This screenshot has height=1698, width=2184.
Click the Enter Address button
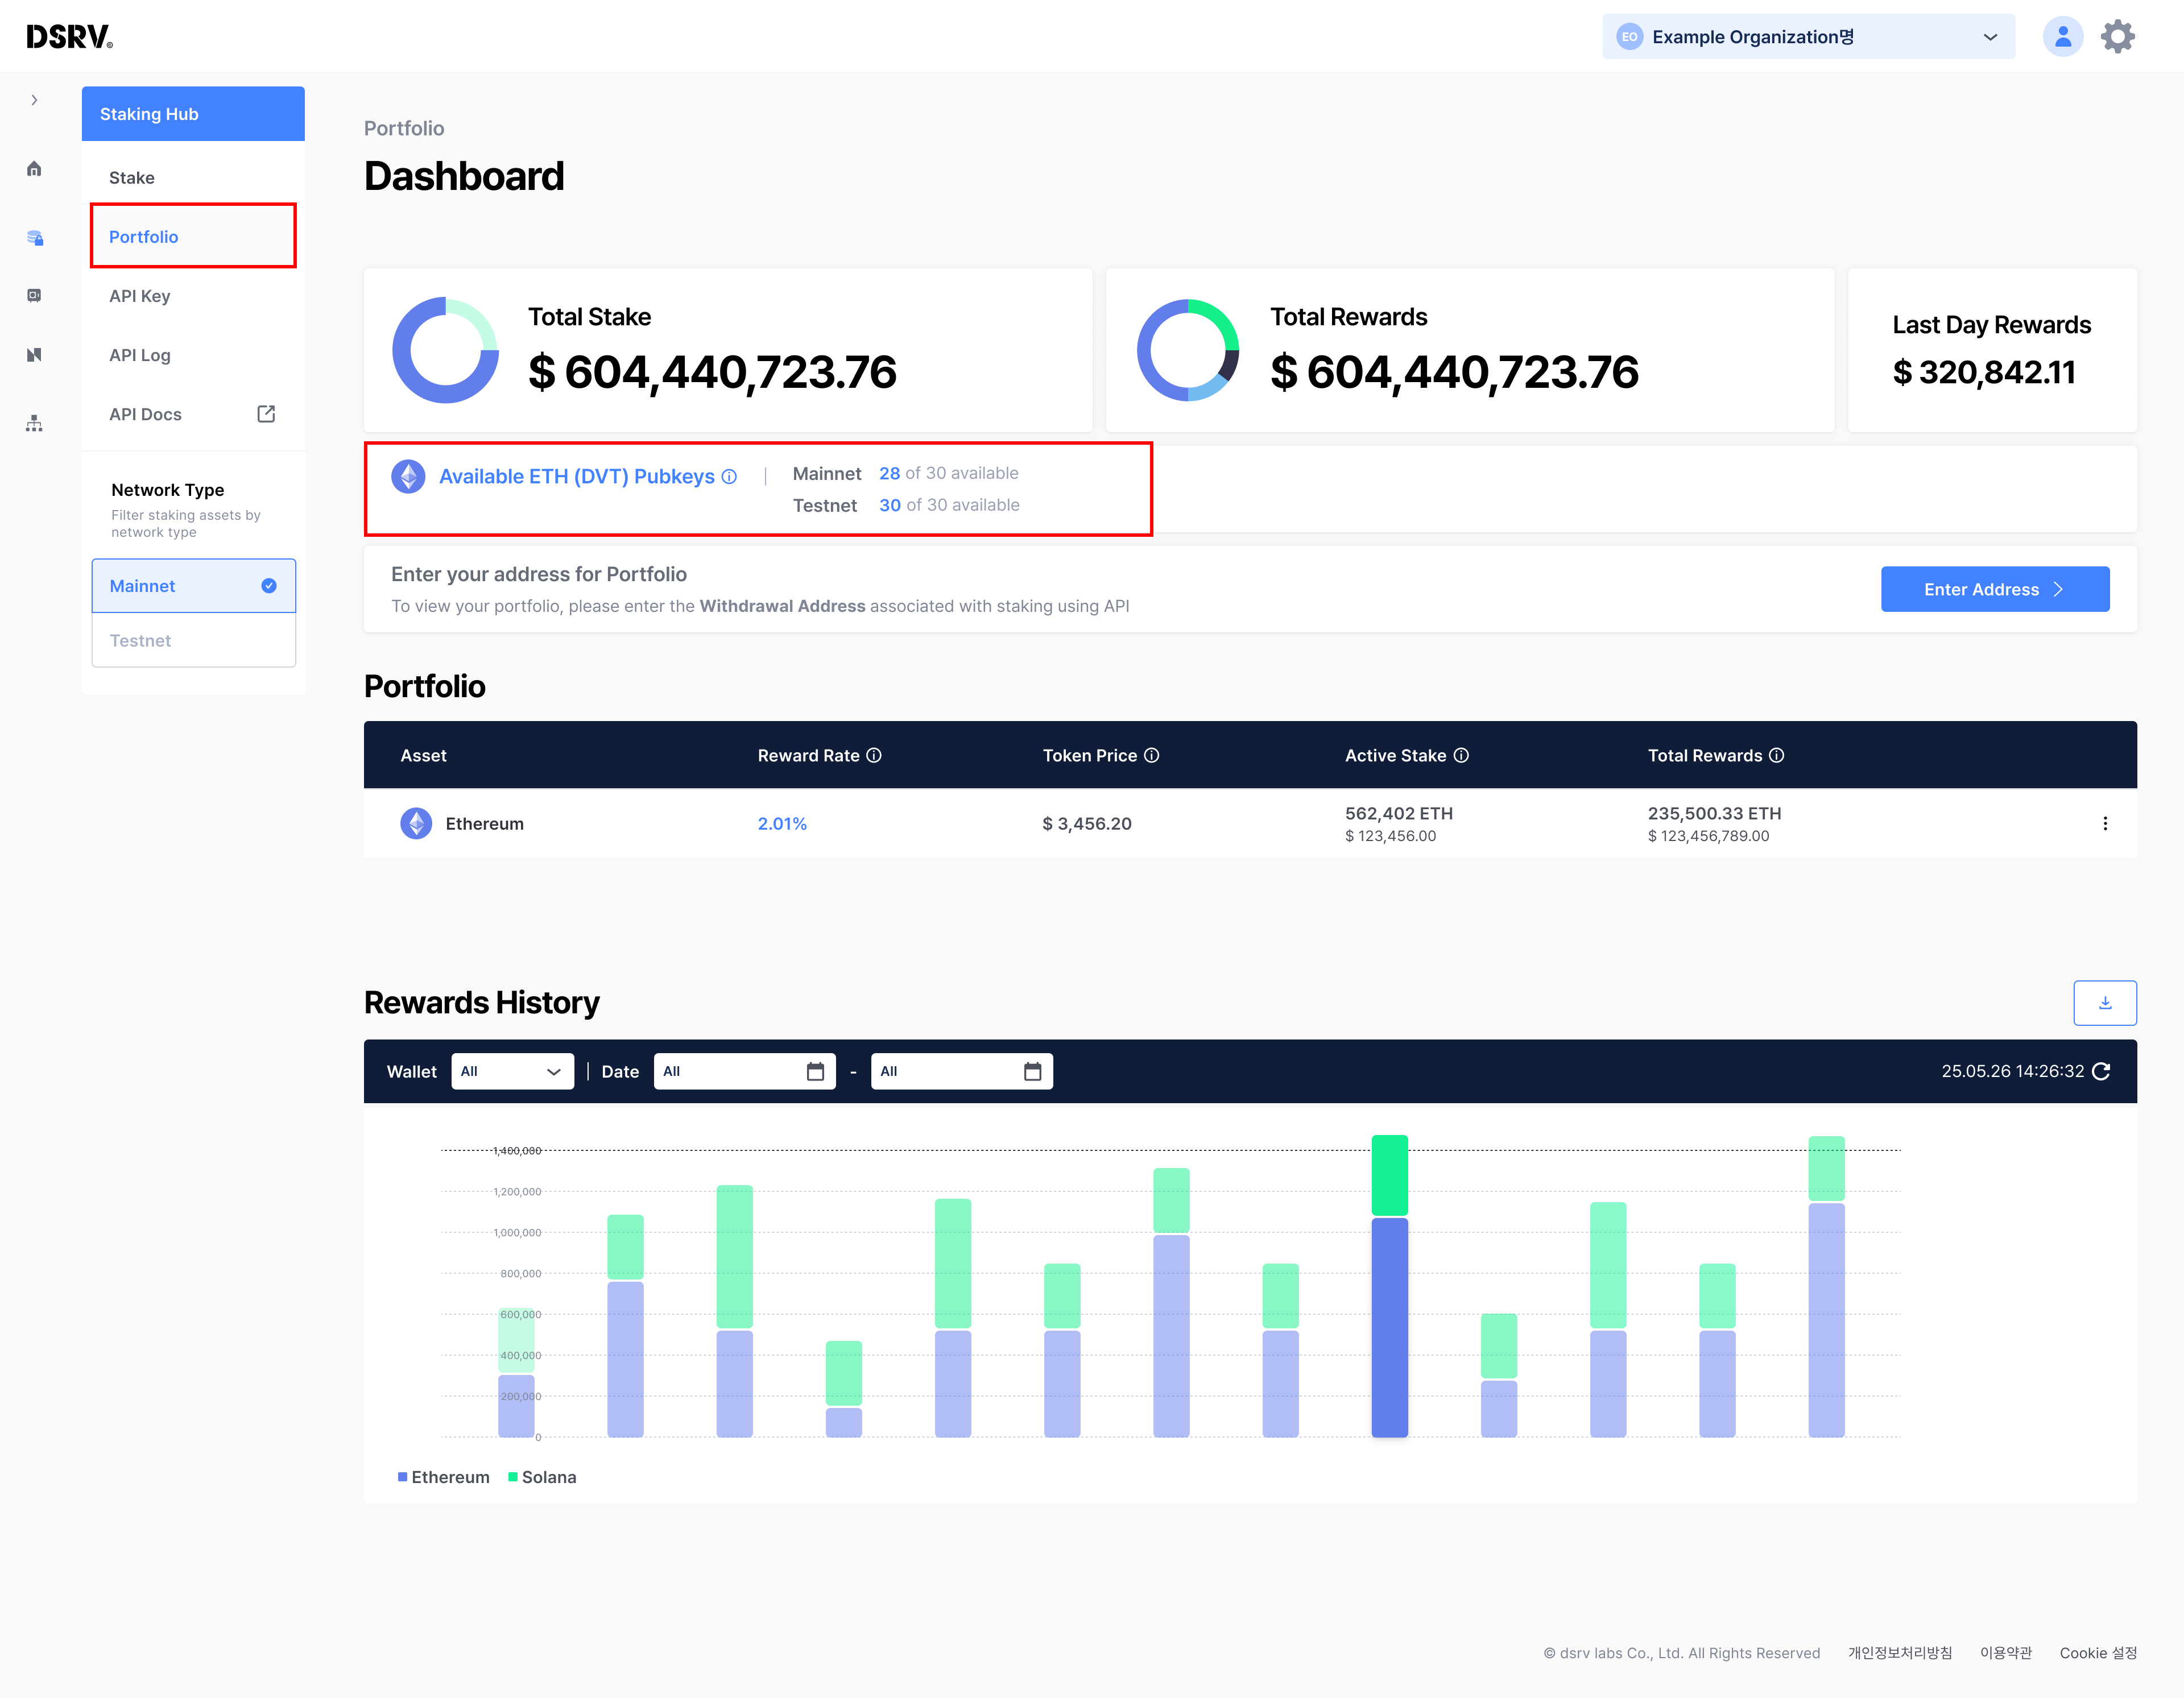[1994, 589]
